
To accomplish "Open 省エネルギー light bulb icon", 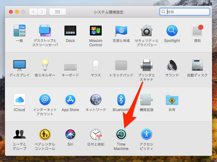I will point(45,65).
